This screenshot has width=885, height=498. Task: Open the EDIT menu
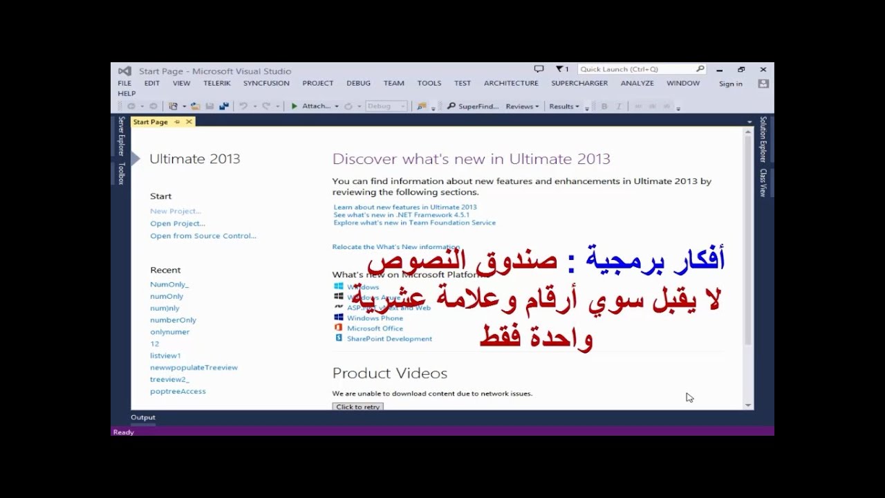point(152,83)
